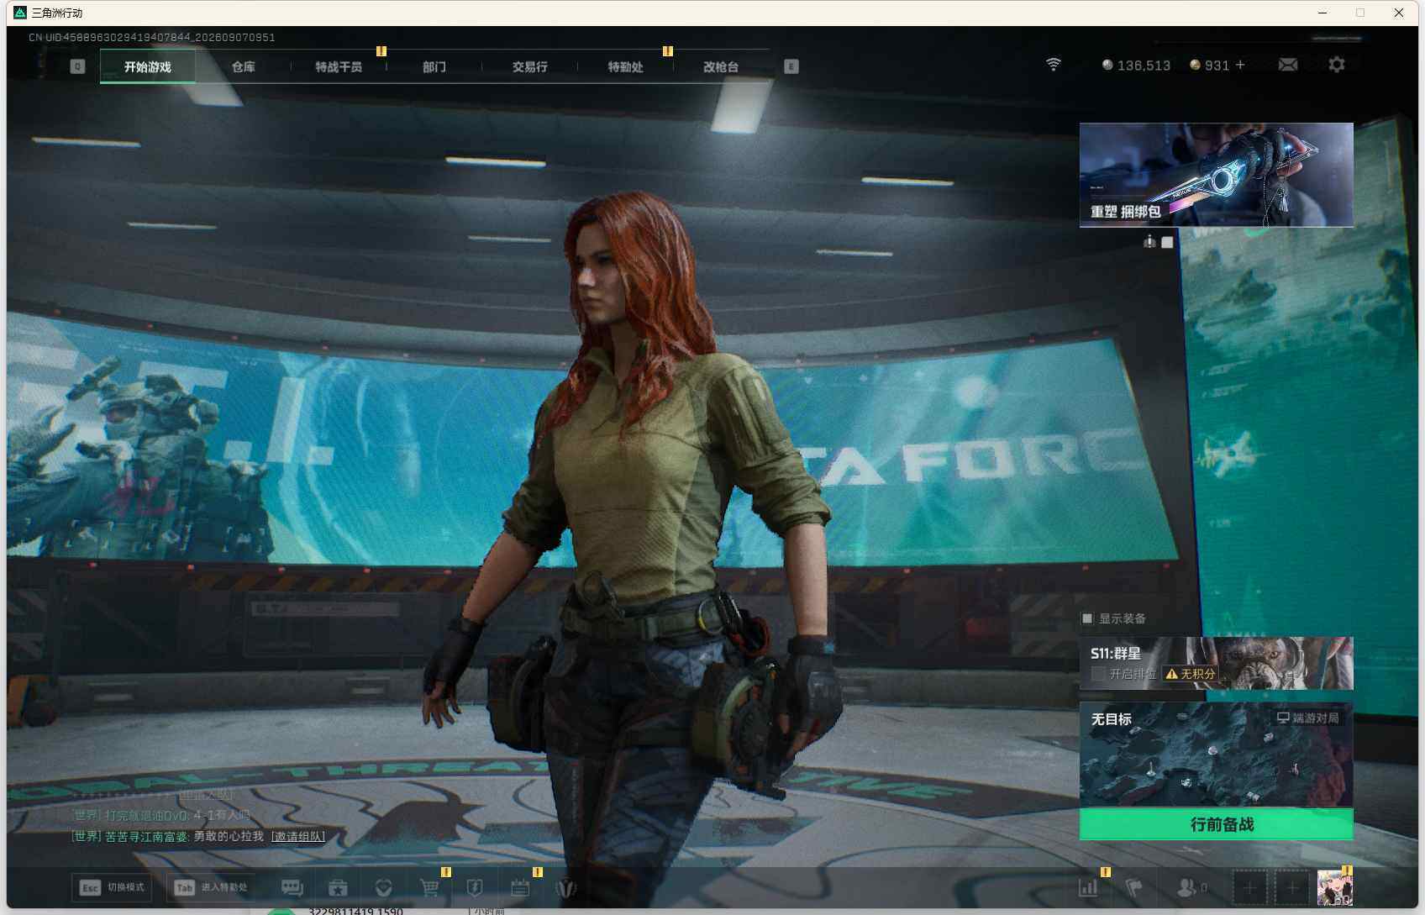The height and width of the screenshot is (915, 1425).
Task: Open the mail envelope icon
Action: tap(1287, 65)
